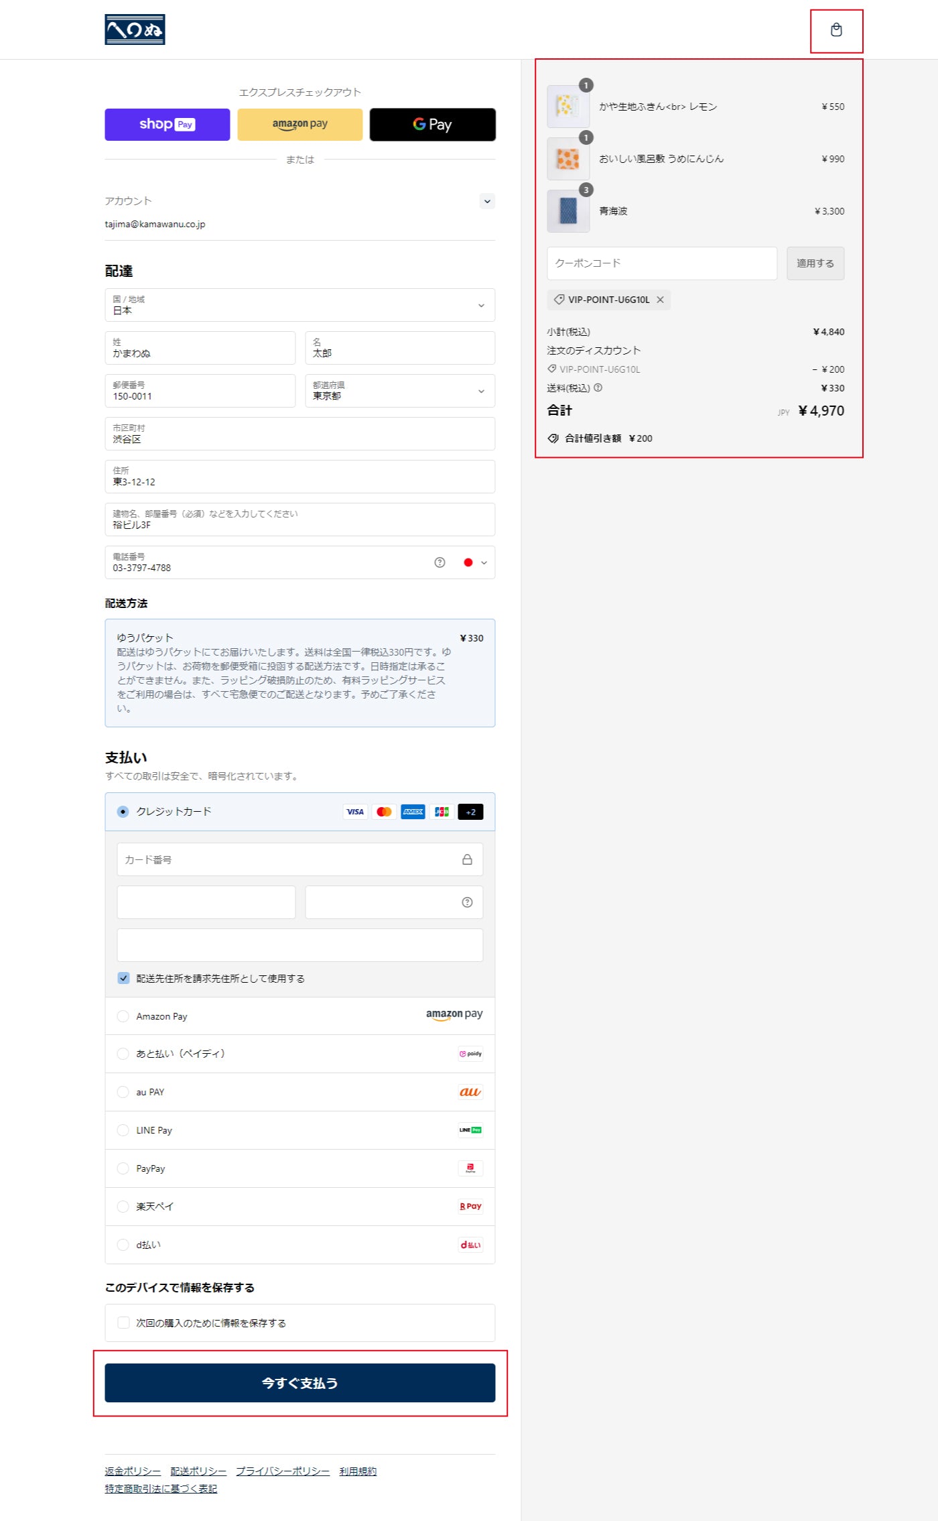Screen dimensions: 938x1521
Task: Click the +2 more card brands badge
Action: 470,812
